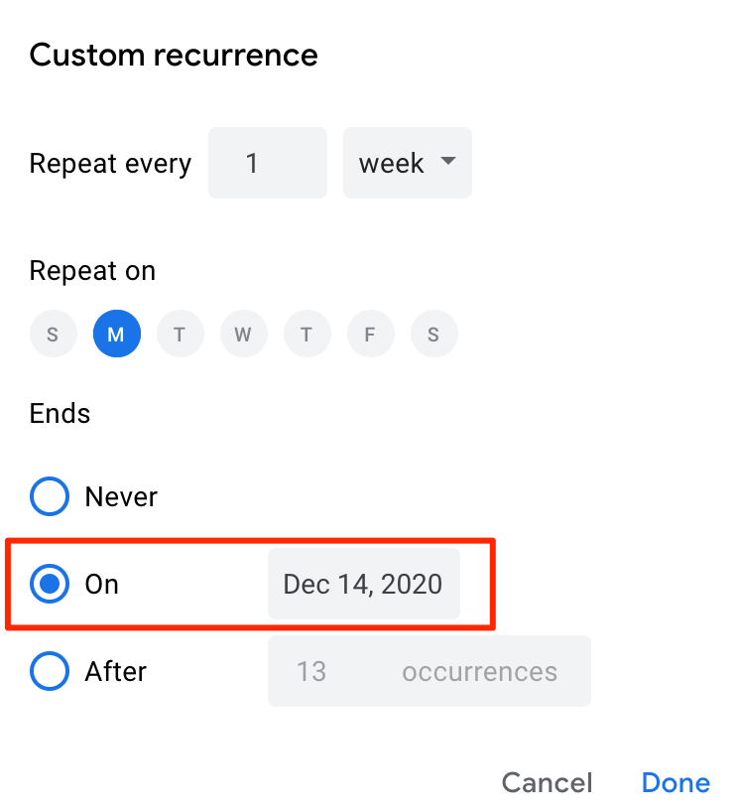This screenshot has height=812, width=736.
Task: Click the After option label
Action: [116, 671]
